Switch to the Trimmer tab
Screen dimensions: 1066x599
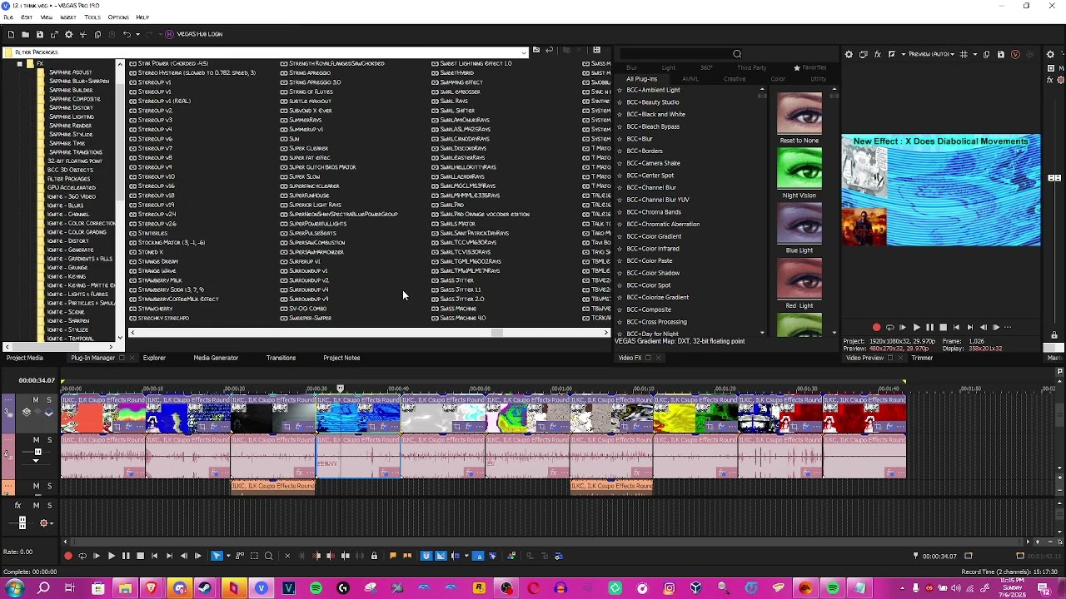click(922, 358)
